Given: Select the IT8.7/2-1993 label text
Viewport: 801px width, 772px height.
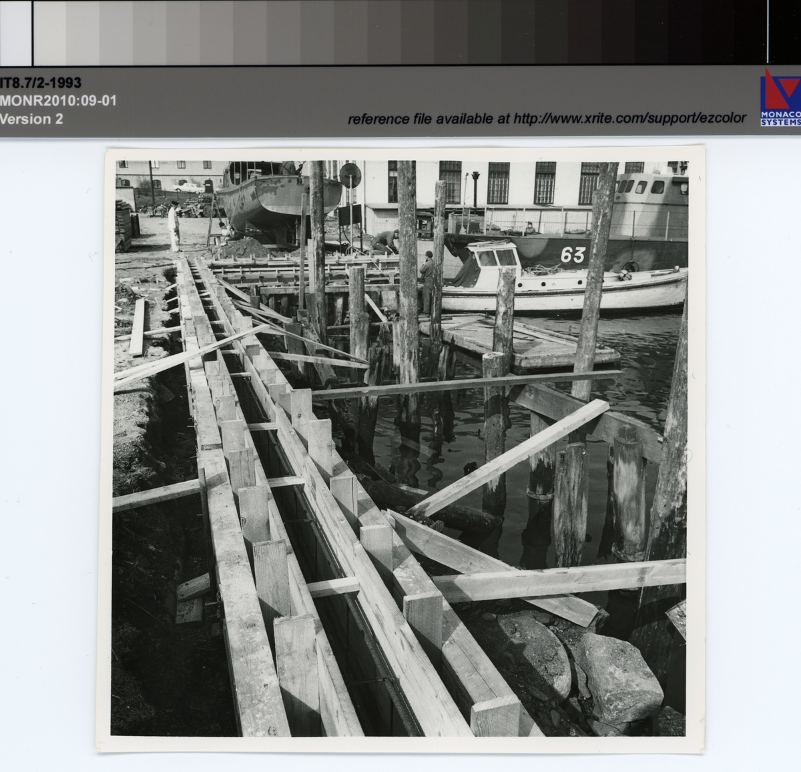Looking at the screenshot, I should 41,83.
